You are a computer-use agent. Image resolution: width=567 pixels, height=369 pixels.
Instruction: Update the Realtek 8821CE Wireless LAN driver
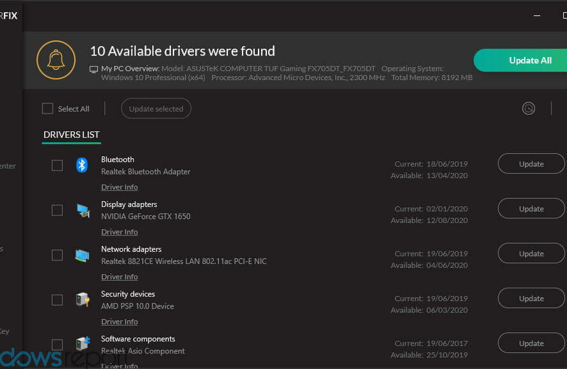pos(531,254)
